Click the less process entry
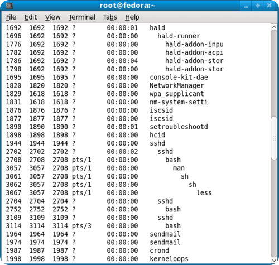 [204, 193]
